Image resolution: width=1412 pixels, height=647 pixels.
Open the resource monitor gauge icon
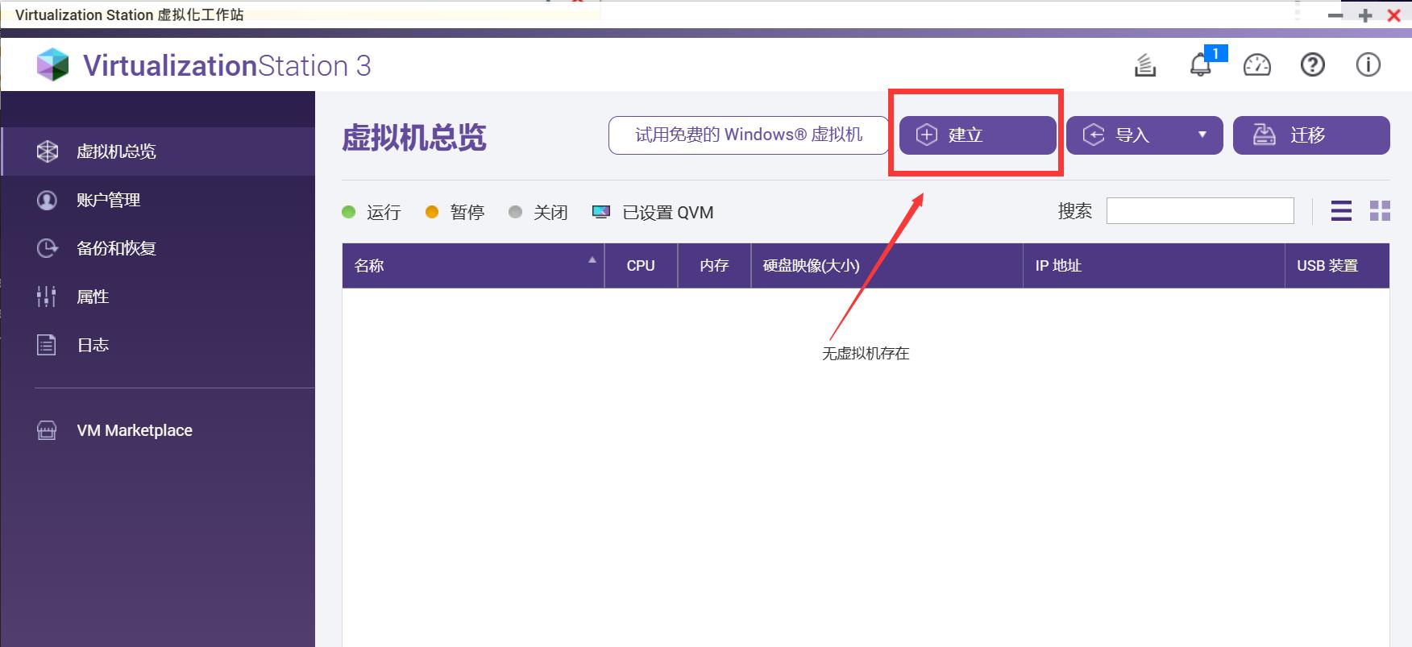tap(1256, 64)
